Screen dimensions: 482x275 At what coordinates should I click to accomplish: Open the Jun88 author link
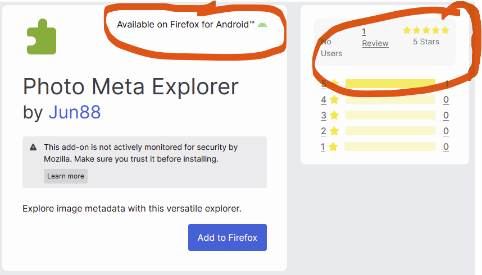(x=75, y=112)
